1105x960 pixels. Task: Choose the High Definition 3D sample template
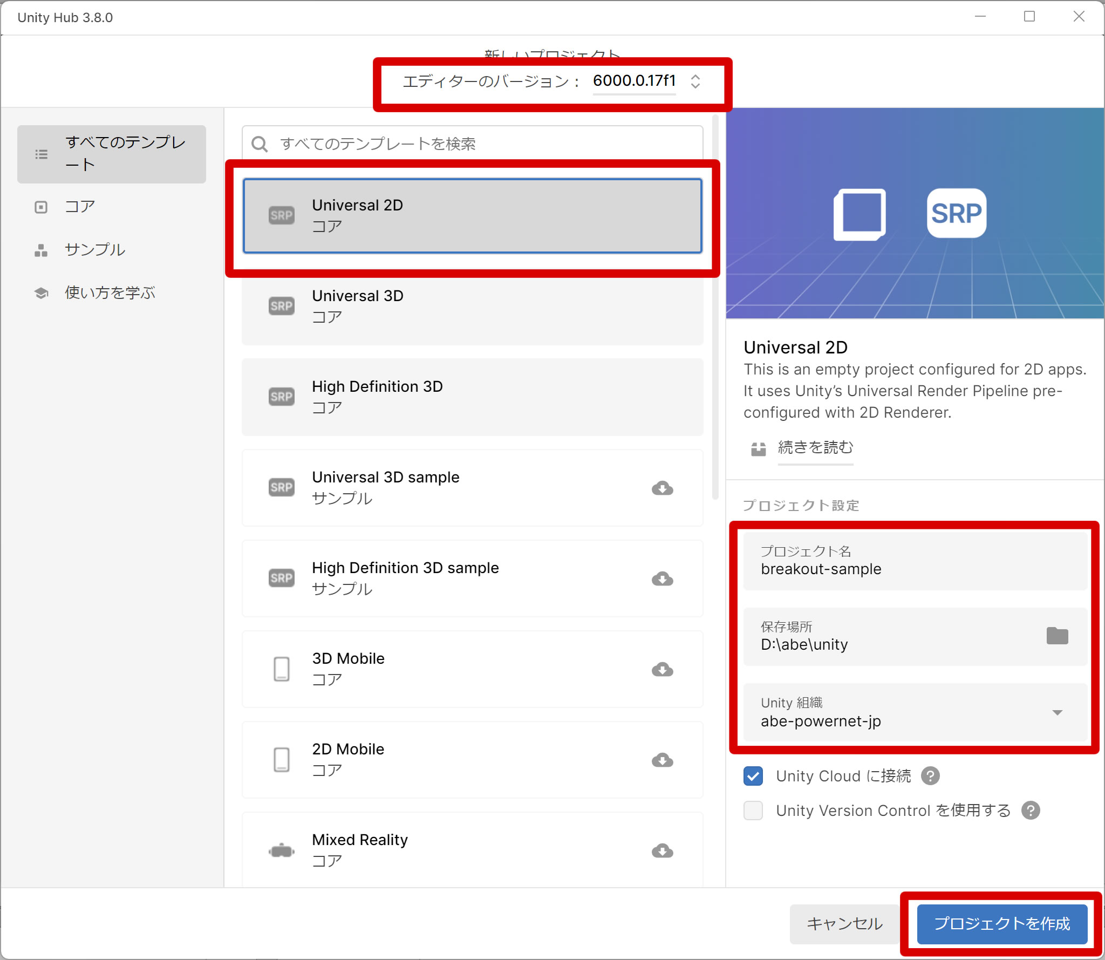tap(472, 578)
